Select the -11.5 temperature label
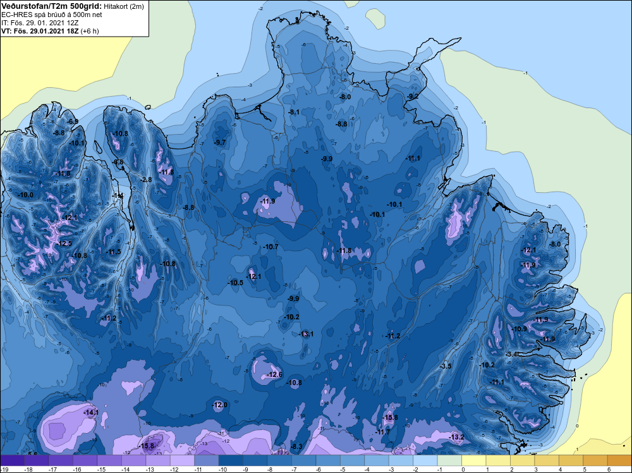This screenshot has height=473, width=632. coord(113,252)
